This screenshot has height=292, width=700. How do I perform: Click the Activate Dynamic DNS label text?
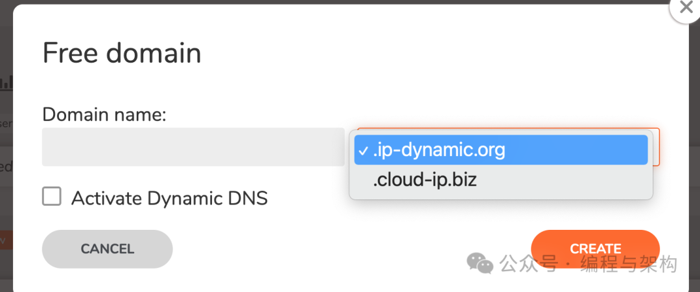click(169, 198)
